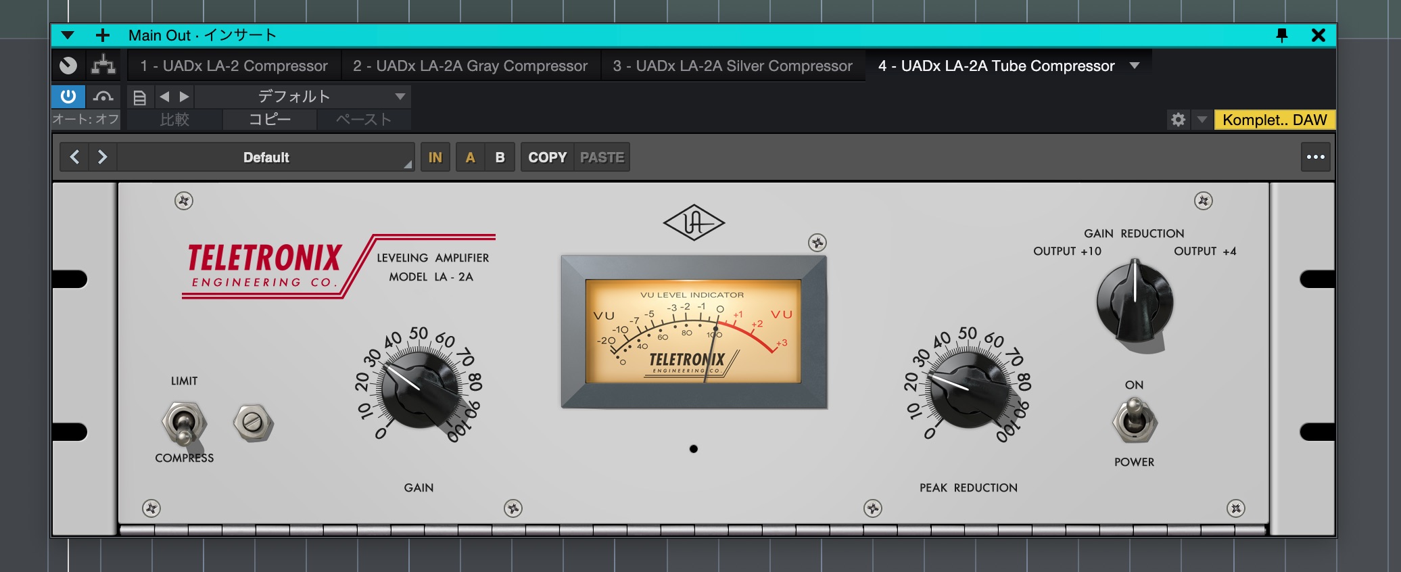The width and height of the screenshot is (1401, 572).
Task: Pin the plugin window
Action: pyautogui.click(x=1281, y=35)
